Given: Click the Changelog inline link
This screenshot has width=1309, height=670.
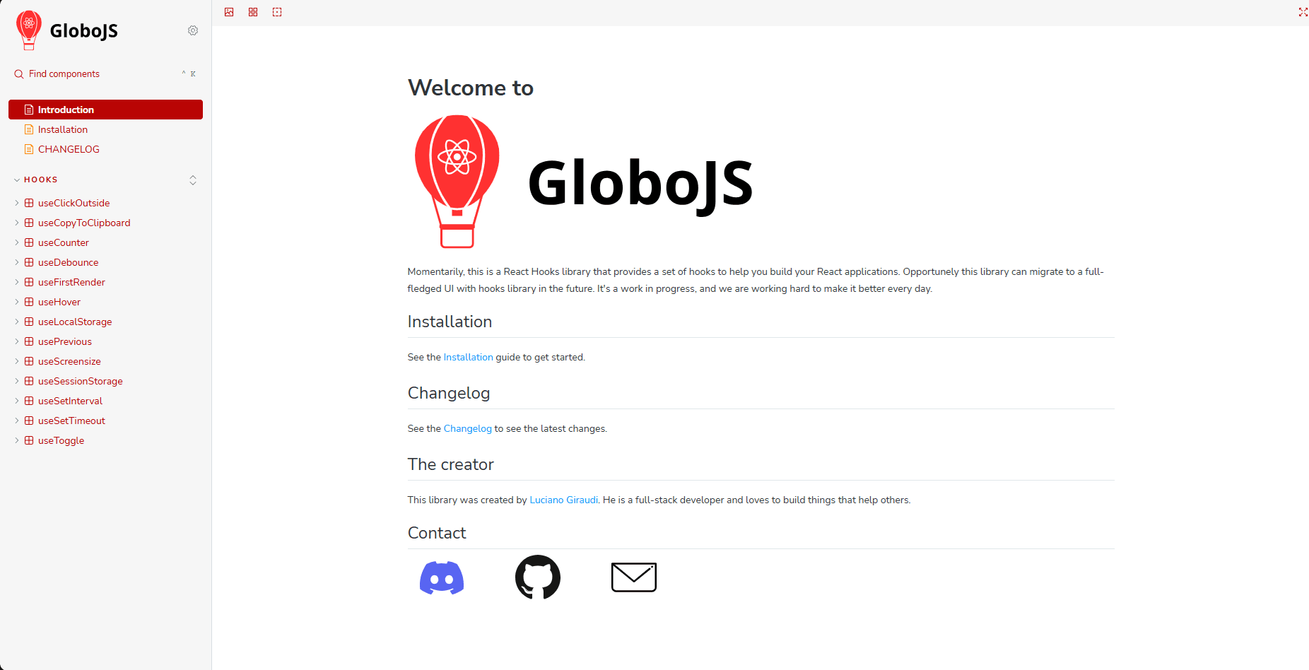Looking at the screenshot, I should 467,428.
